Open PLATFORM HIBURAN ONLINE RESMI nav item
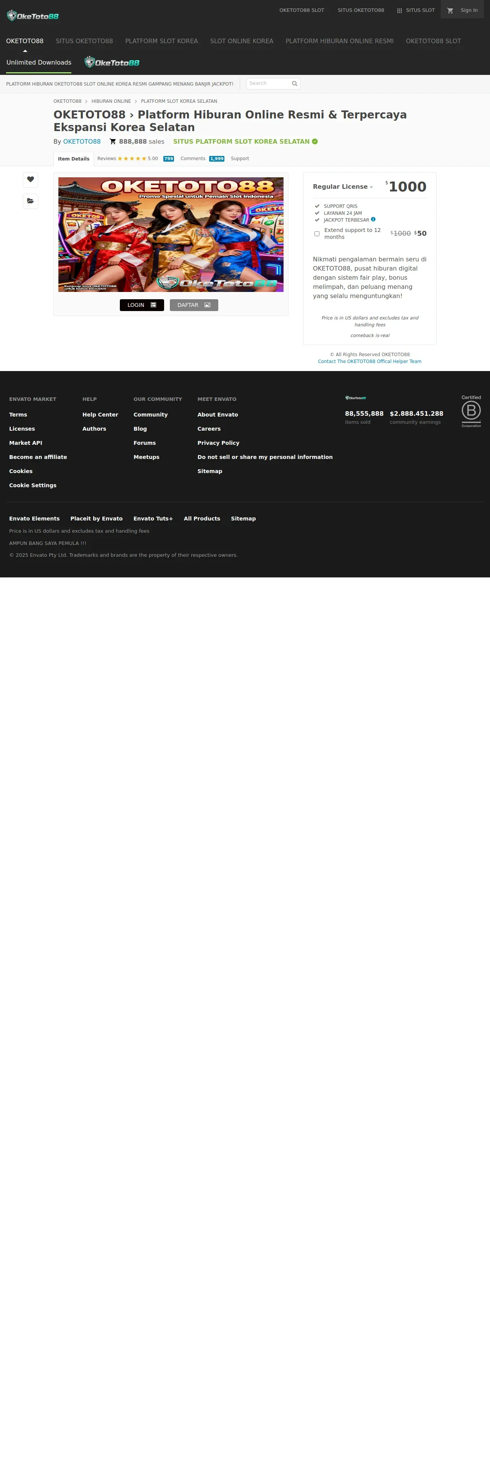The height and width of the screenshot is (1472, 490). 339,41
